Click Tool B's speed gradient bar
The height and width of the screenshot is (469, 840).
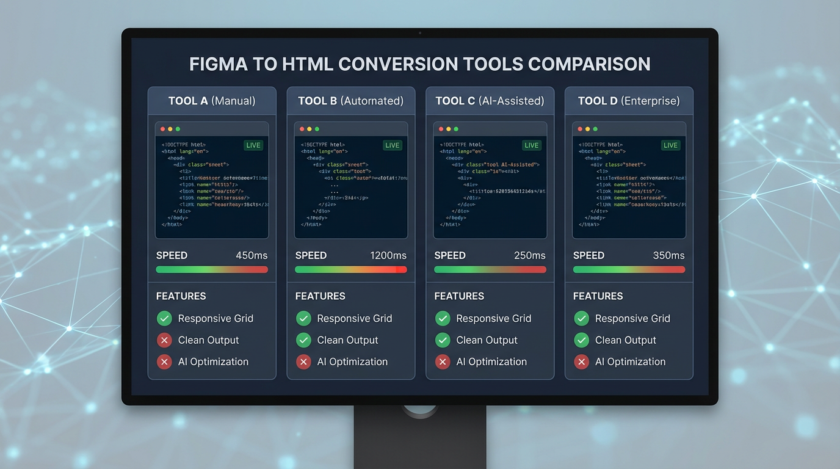point(351,269)
